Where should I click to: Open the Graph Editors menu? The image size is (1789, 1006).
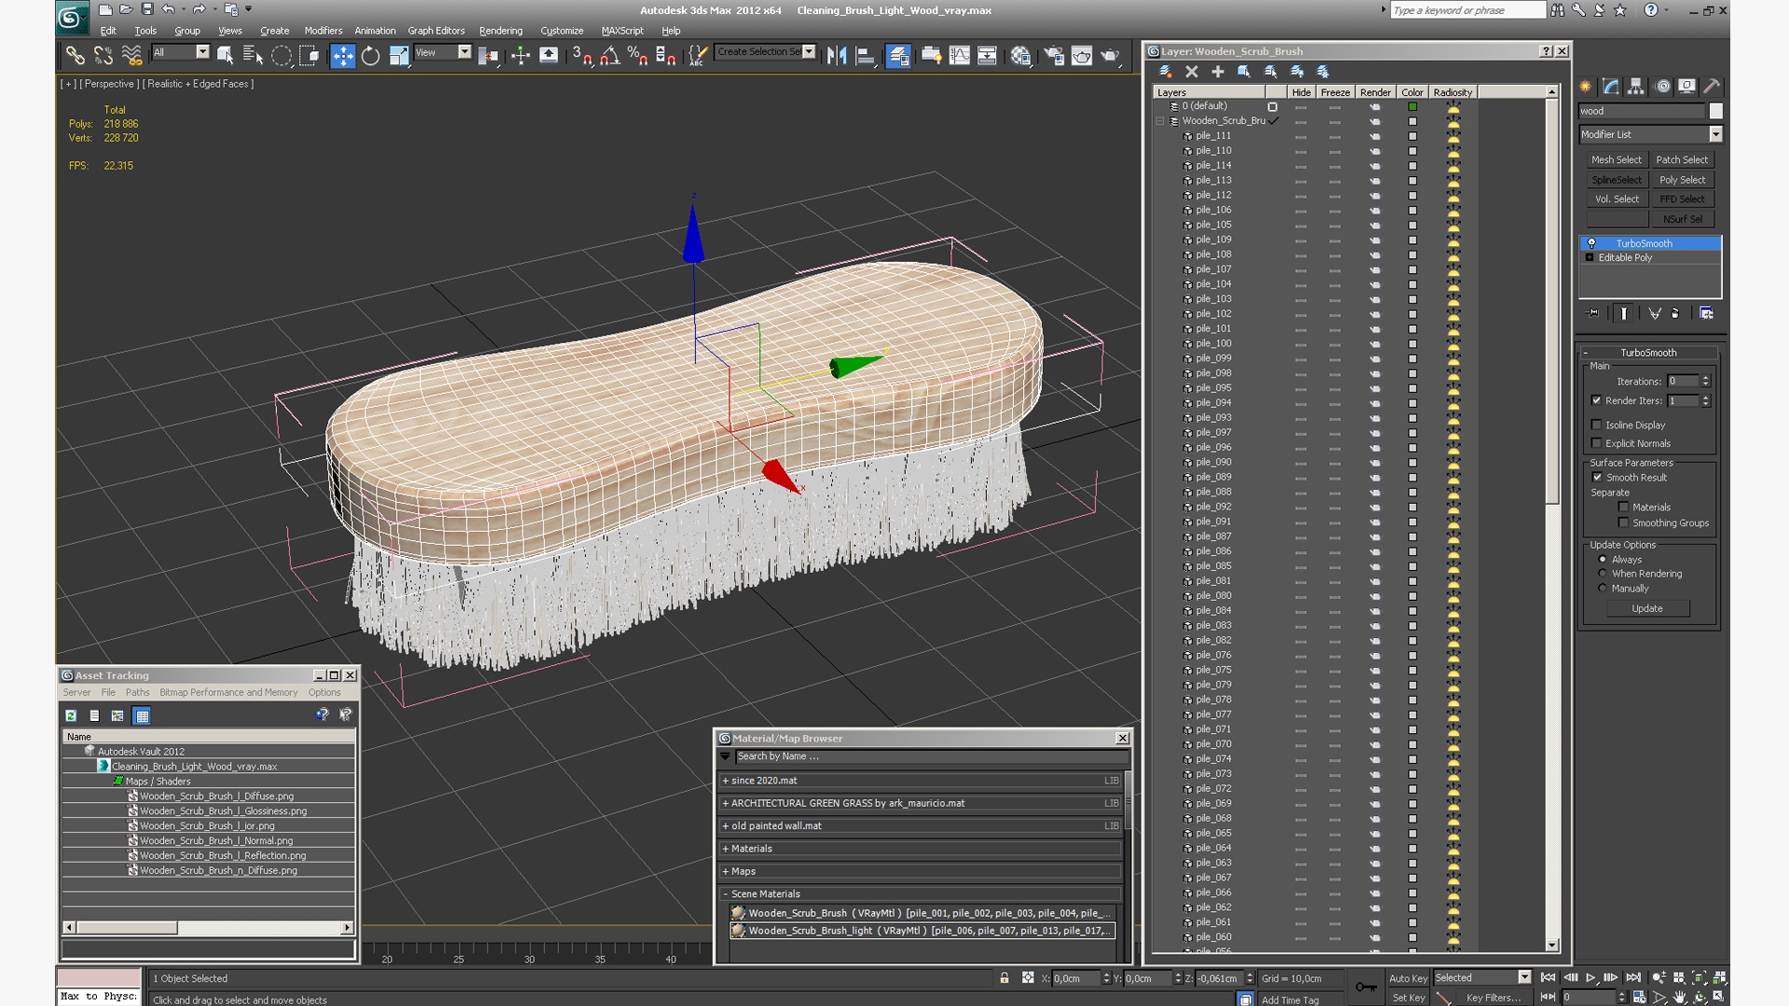pos(435,31)
